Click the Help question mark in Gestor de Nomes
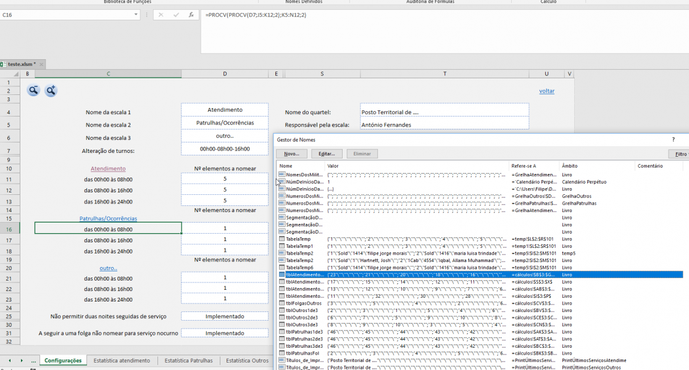 tap(673, 140)
